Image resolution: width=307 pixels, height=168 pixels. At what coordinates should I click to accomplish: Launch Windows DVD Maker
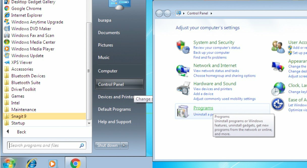(31, 29)
